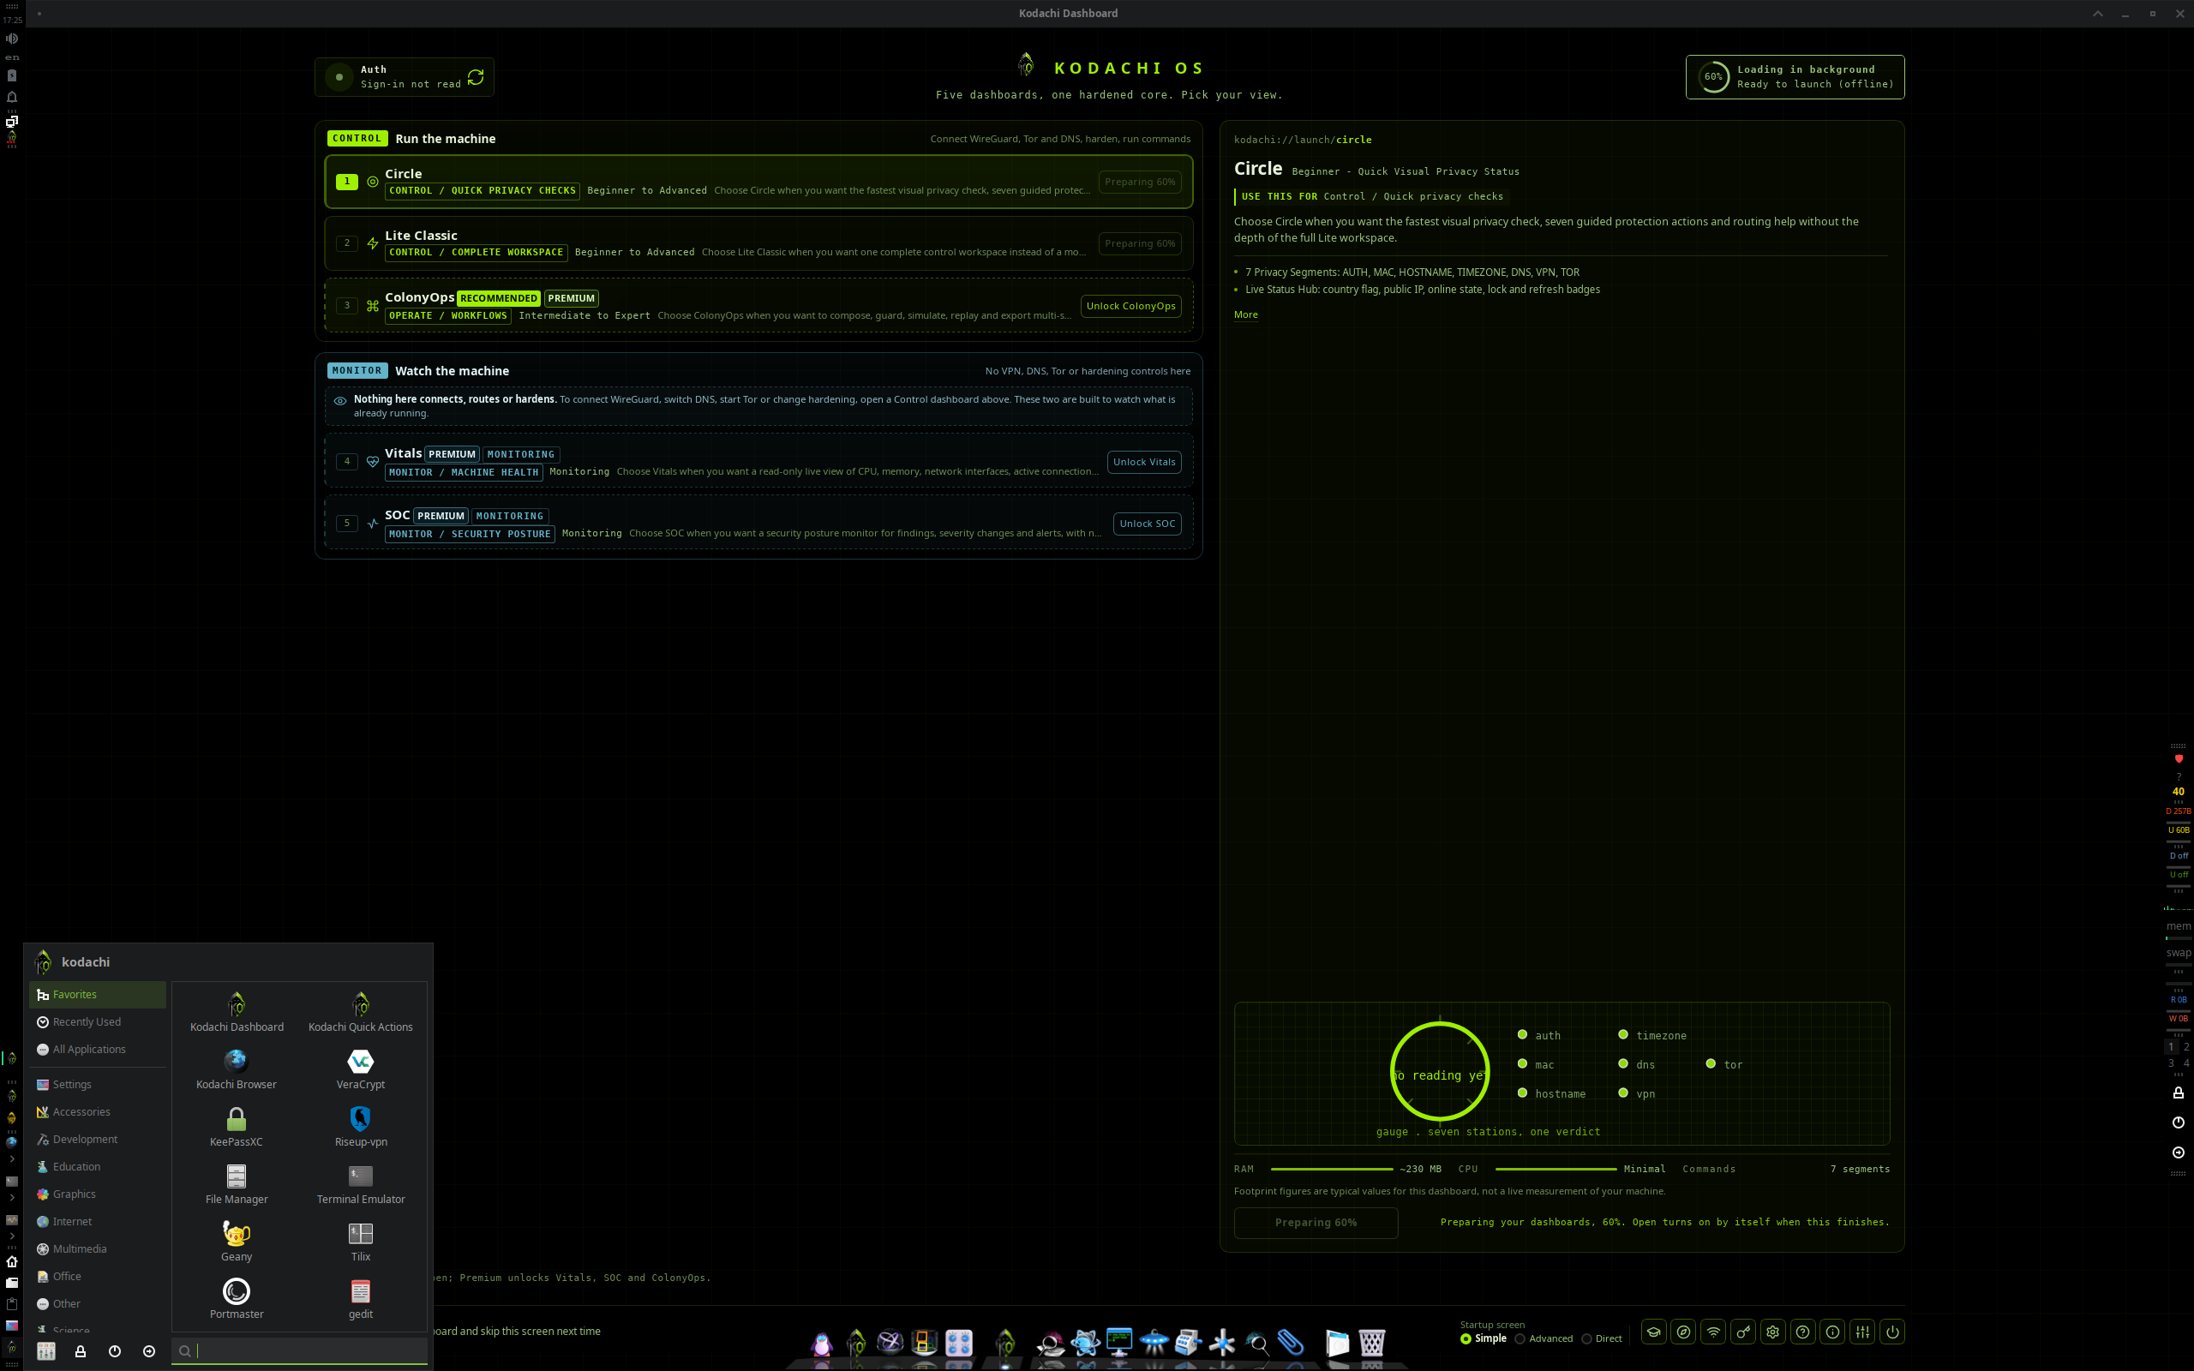
Task: Expand the Circle dashboard row
Action: [x=758, y=182]
